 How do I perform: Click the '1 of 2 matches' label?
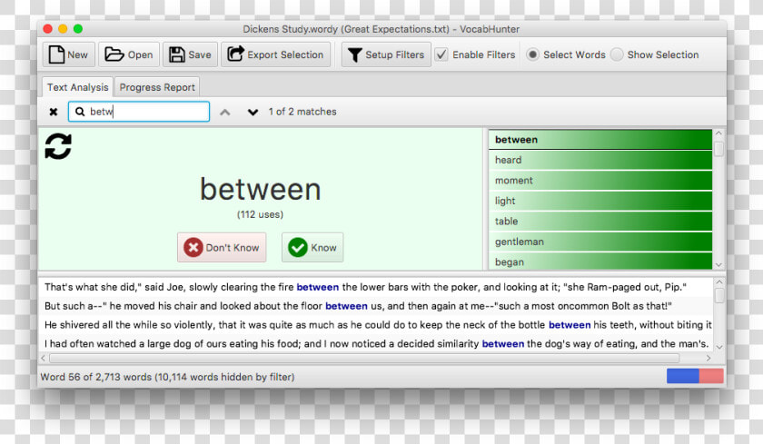click(x=302, y=112)
